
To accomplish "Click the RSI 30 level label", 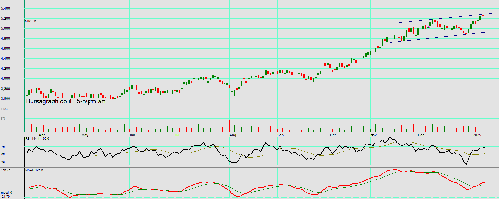I will coord(3,162).
